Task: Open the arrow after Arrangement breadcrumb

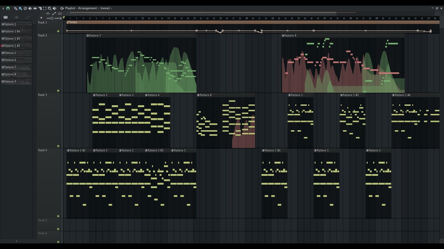Action: (99, 8)
